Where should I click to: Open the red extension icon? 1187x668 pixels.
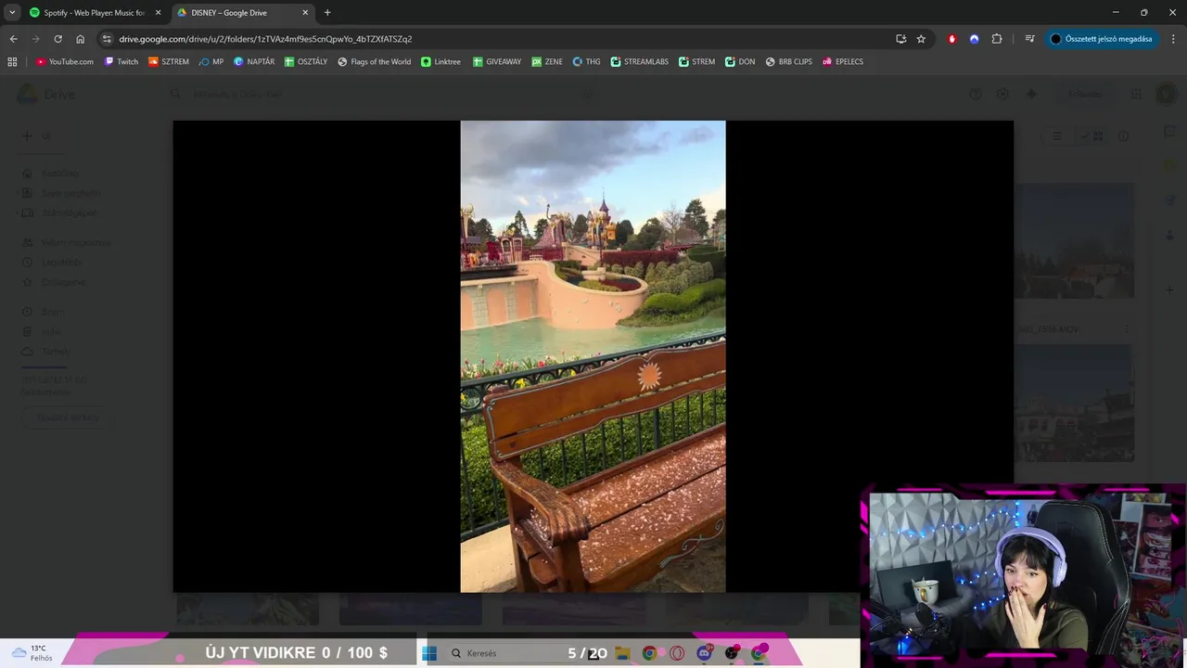[x=951, y=39]
